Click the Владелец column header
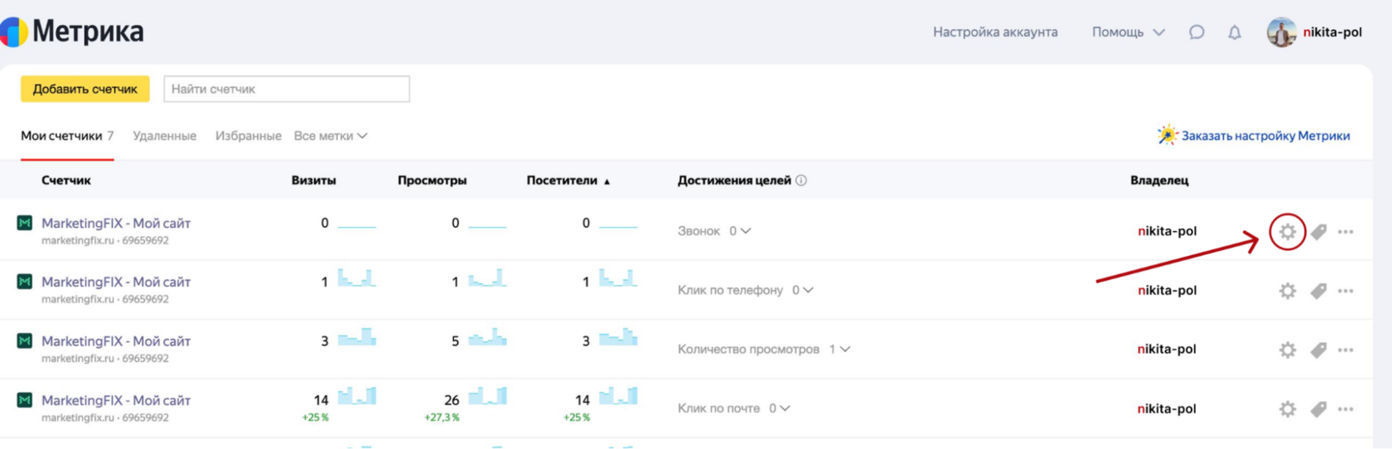This screenshot has height=449, width=1392. click(1159, 181)
